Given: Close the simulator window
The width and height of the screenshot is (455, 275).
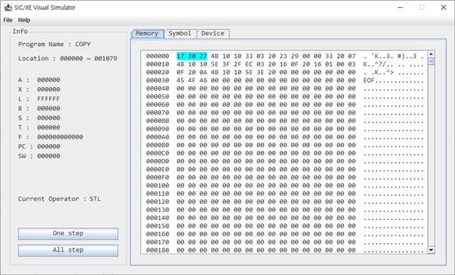Looking at the screenshot, I should click(444, 8).
